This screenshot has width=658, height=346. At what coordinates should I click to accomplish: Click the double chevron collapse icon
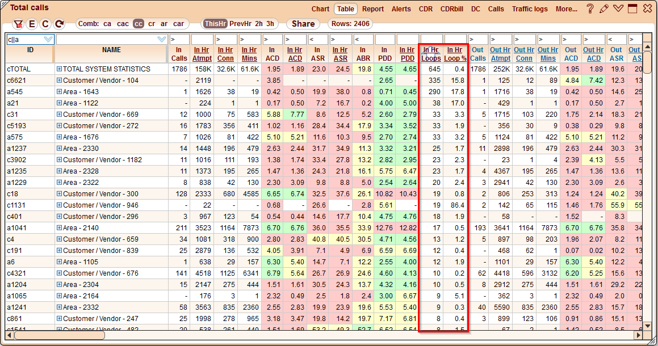click(618, 9)
